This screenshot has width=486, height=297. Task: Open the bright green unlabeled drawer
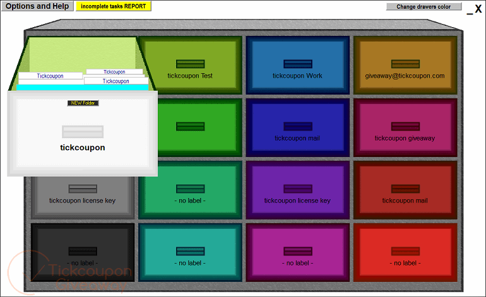coord(198,127)
